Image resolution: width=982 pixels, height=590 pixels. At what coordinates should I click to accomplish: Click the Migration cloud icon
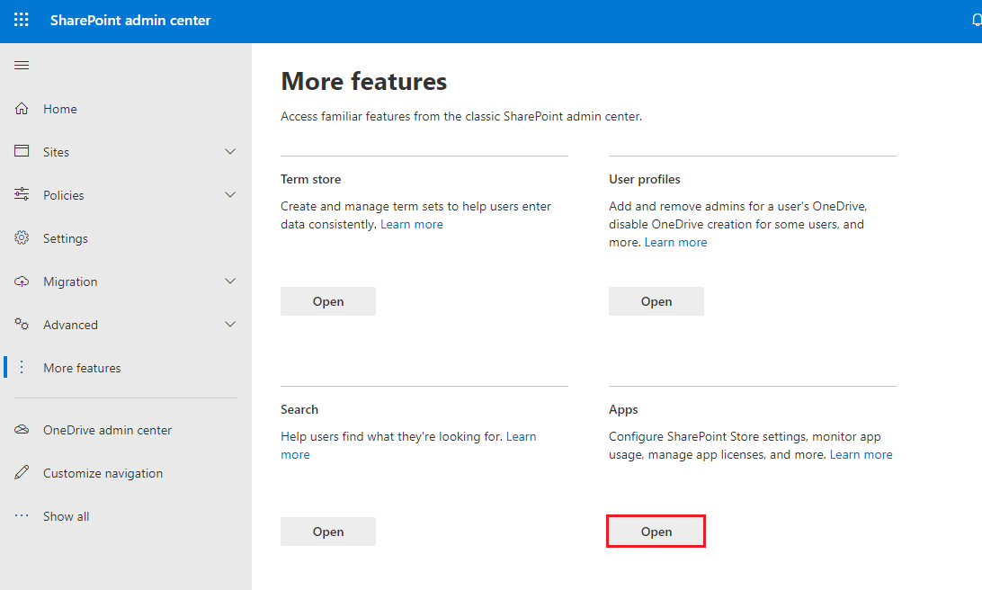[22, 281]
